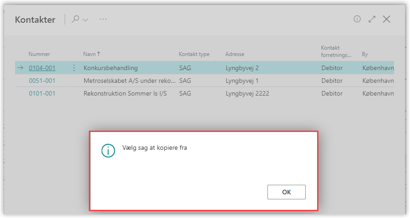Click the Adresse column header

235,54
